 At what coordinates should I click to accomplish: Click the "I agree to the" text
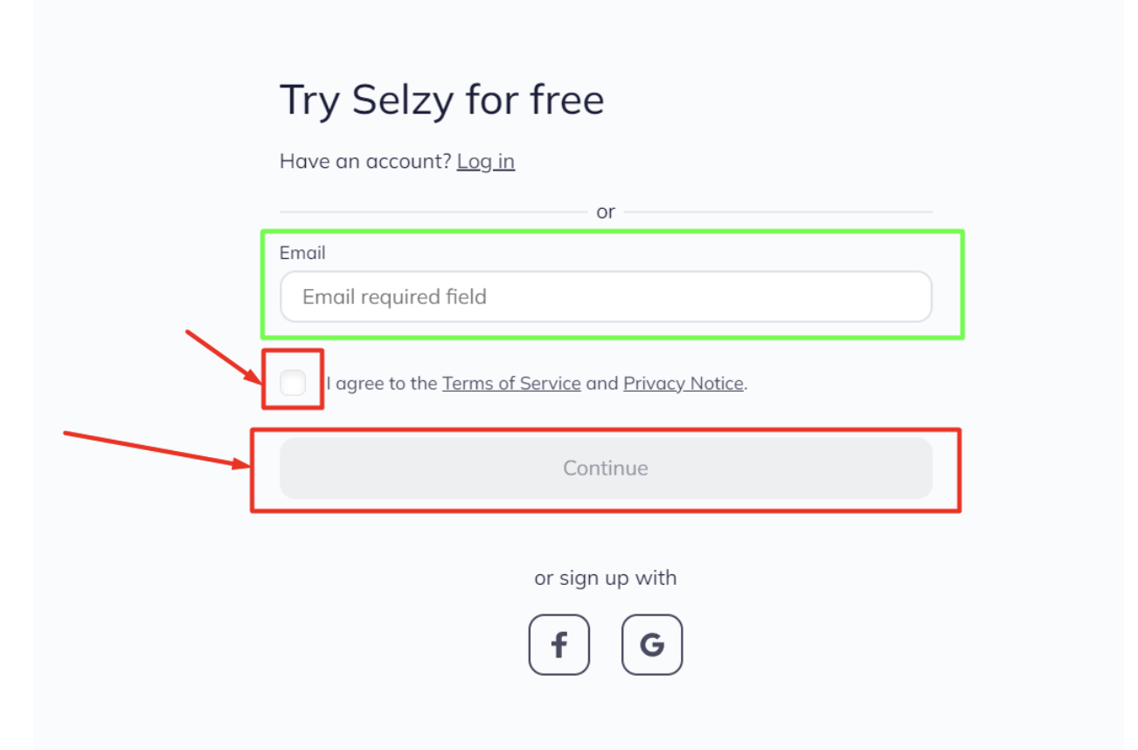(x=382, y=383)
